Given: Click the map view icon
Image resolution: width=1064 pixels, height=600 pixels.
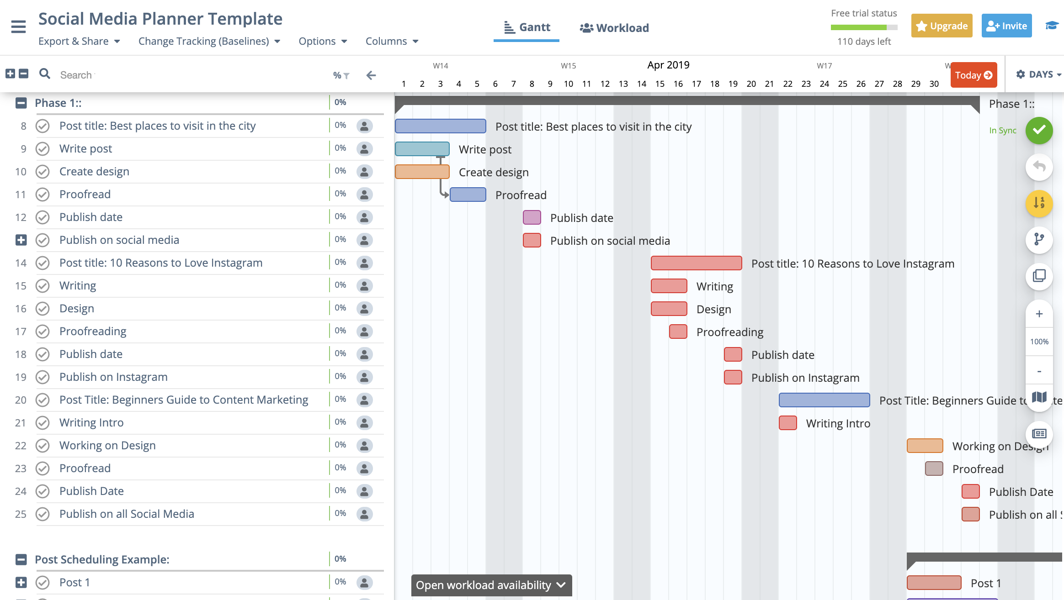Looking at the screenshot, I should (1039, 397).
